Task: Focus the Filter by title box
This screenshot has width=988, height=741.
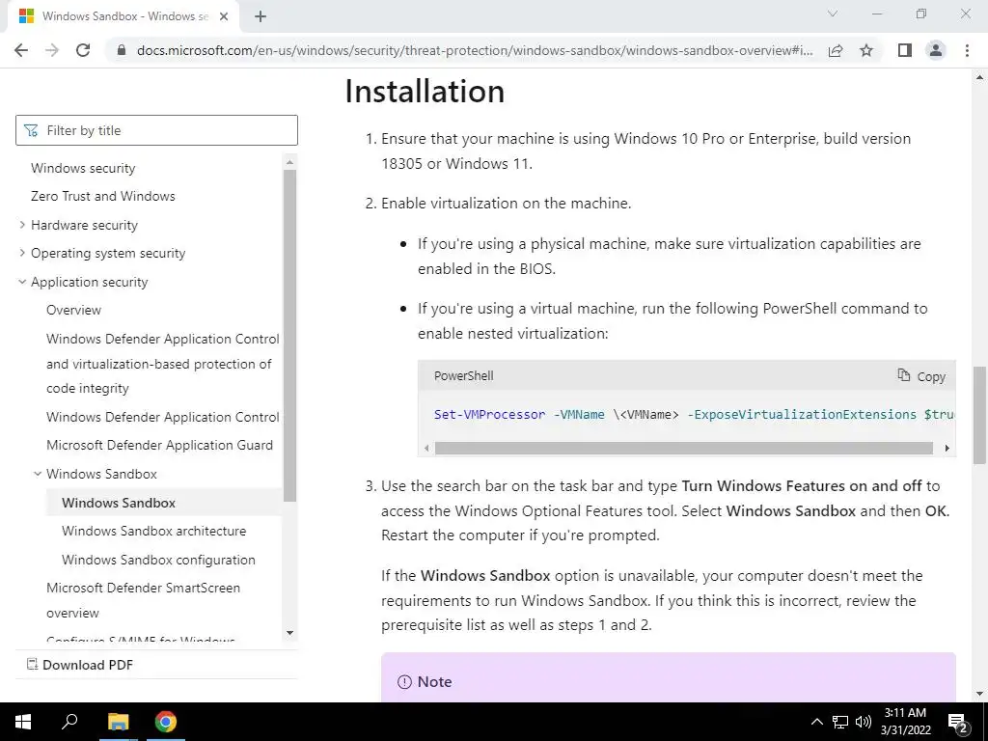Action: [x=156, y=130]
